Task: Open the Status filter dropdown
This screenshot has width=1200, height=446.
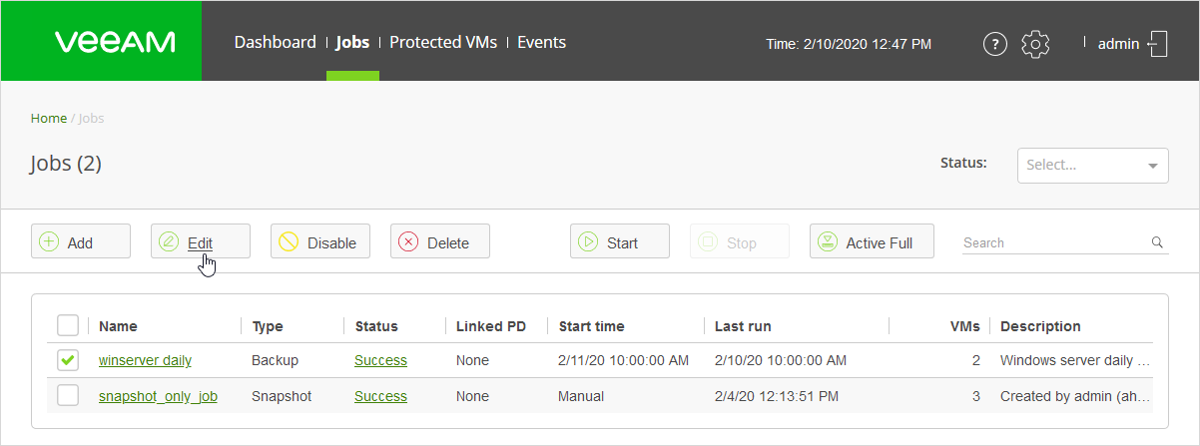Action: (1092, 166)
